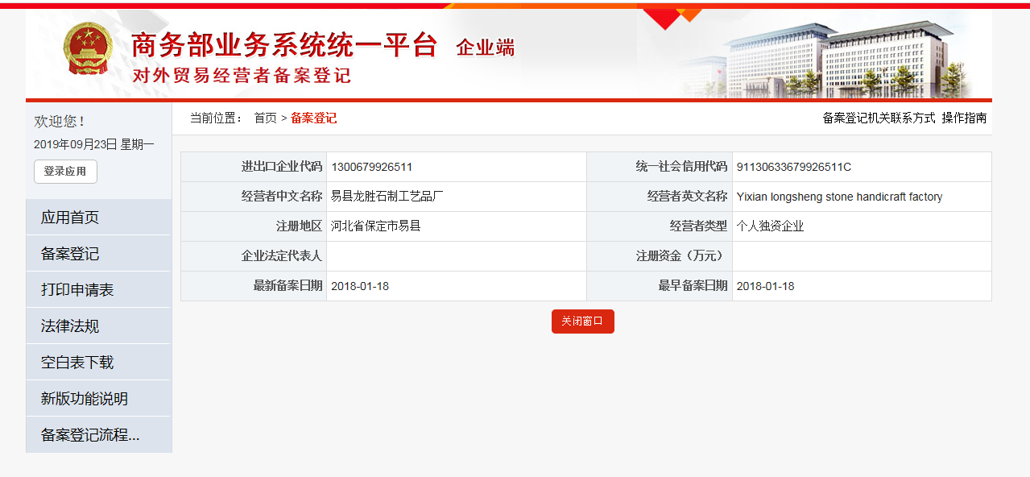Click the 最早备案日期 value 2018-01-18
Viewport: 1030px width, 477px height.
[x=765, y=286]
